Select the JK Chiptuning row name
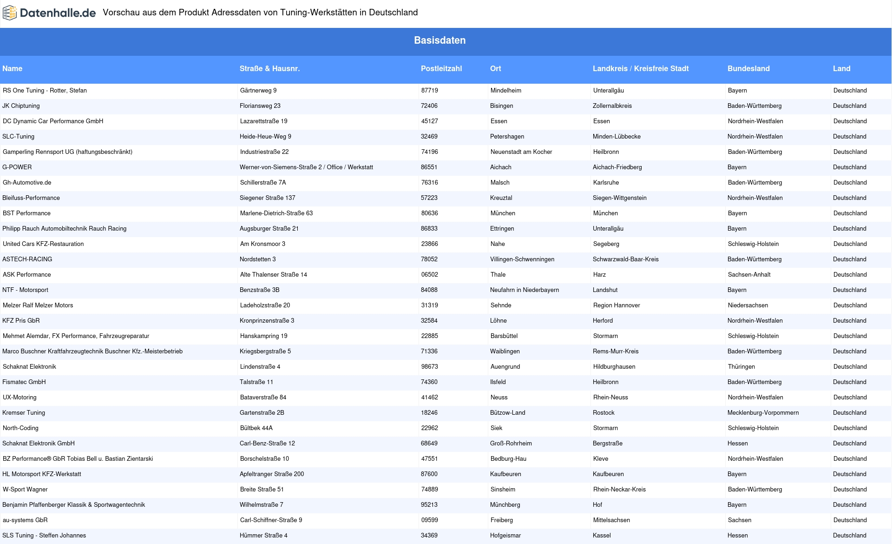 coord(21,106)
